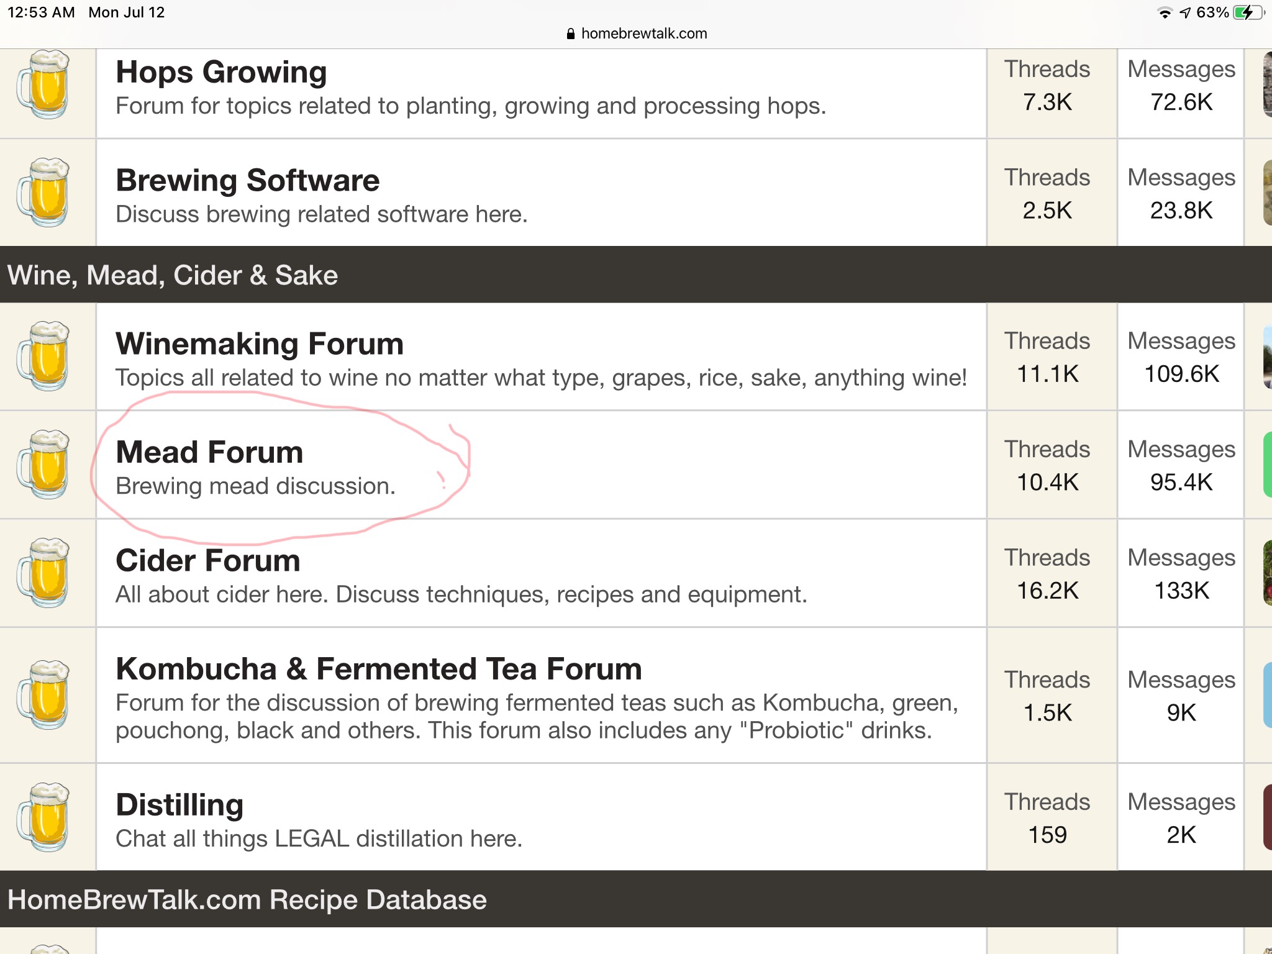Open maroon avatar in Distilling row
This screenshot has height=954, width=1272.
pos(1268,817)
